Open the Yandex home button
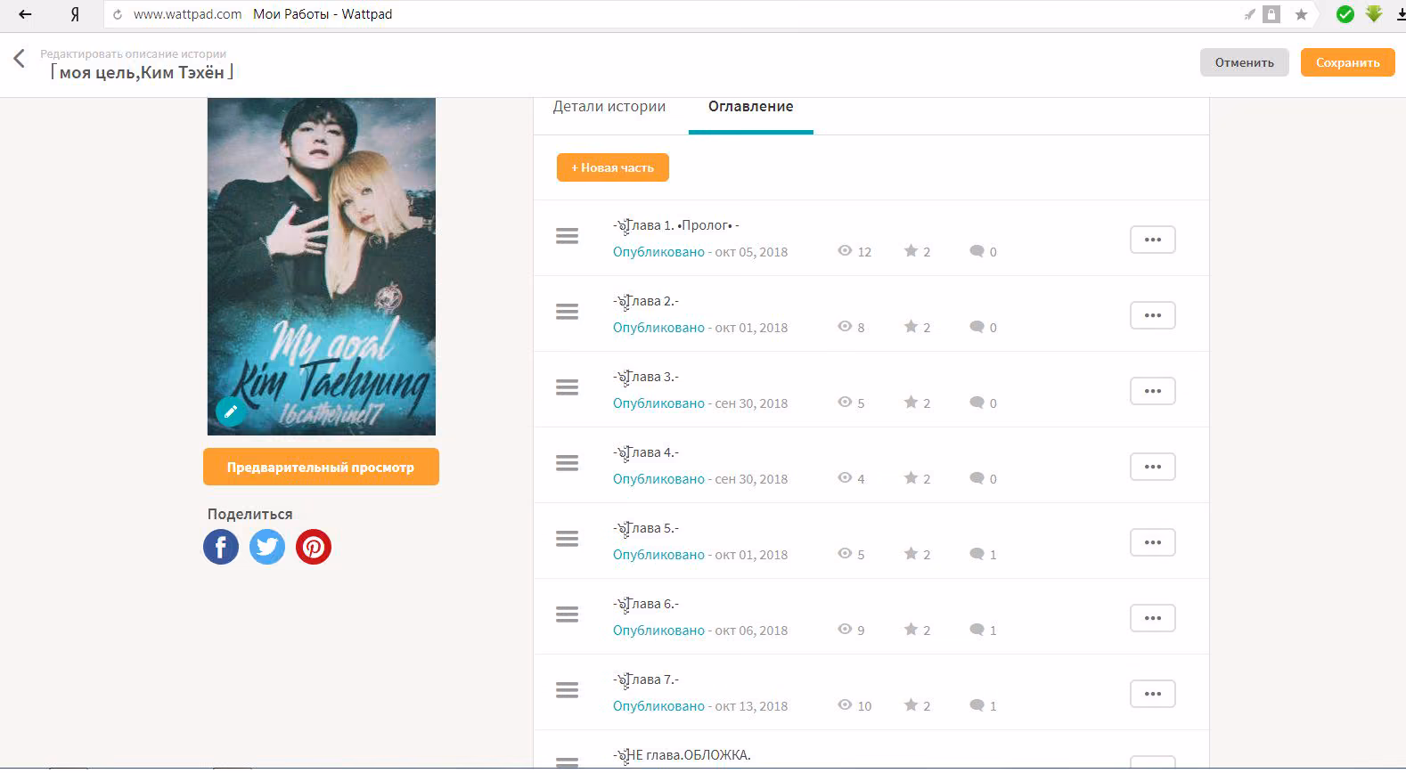 coord(75,14)
